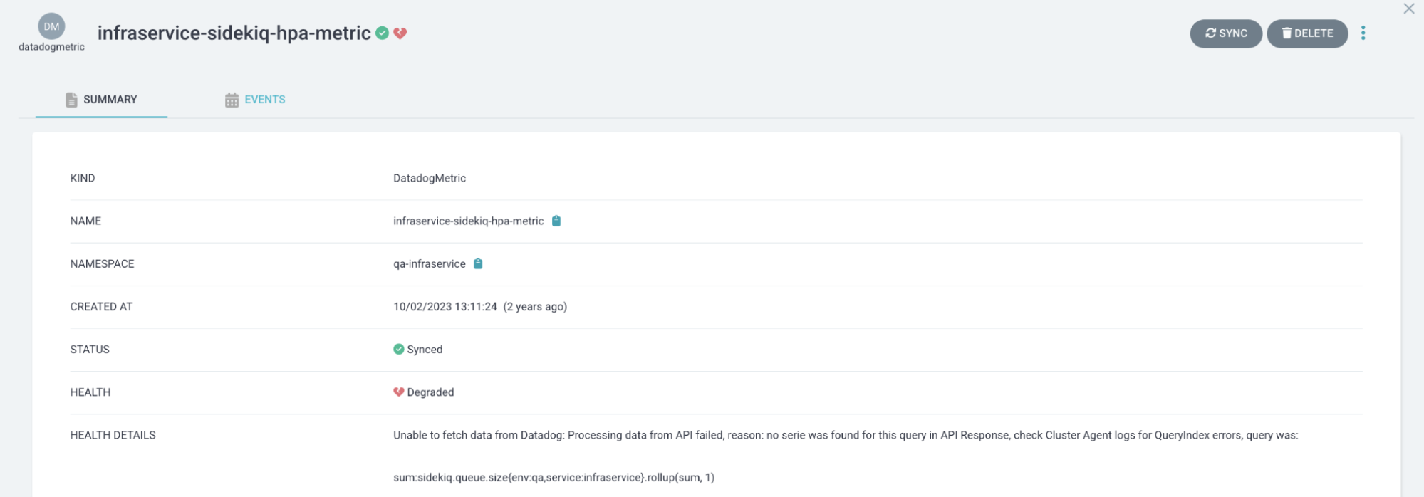Viewport: 1424px width, 497px height.
Task: Close the resource details panel
Action: [1408, 9]
